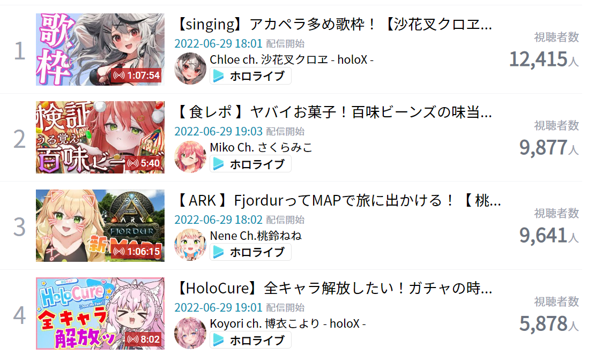Open Nene Ch. channel avatar icon

coord(190,244)
